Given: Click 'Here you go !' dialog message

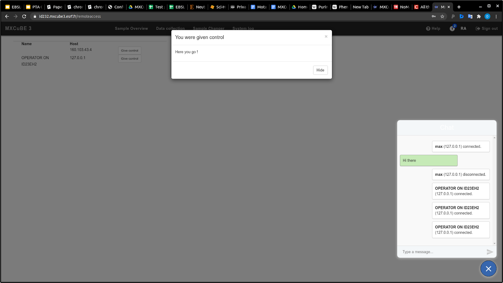Looking at the screenshot, I should coord(186,52).
